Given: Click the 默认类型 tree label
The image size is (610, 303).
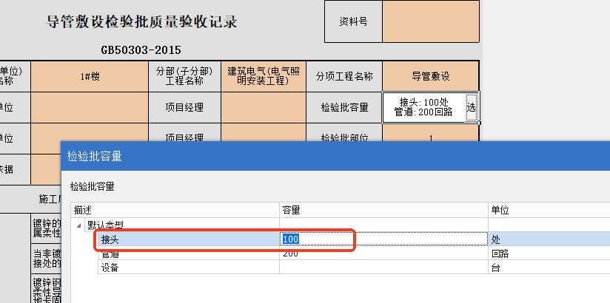Looking at the screenshot, I should [105, 225].
